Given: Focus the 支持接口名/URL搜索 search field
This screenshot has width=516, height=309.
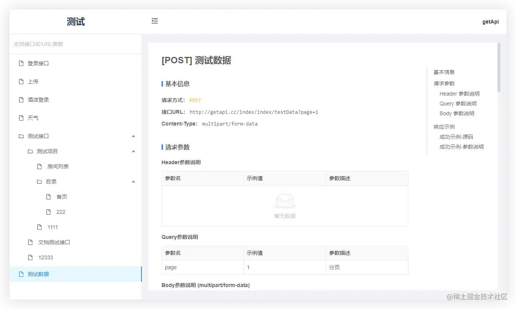Looking at the screenshot, I should 75,44.
